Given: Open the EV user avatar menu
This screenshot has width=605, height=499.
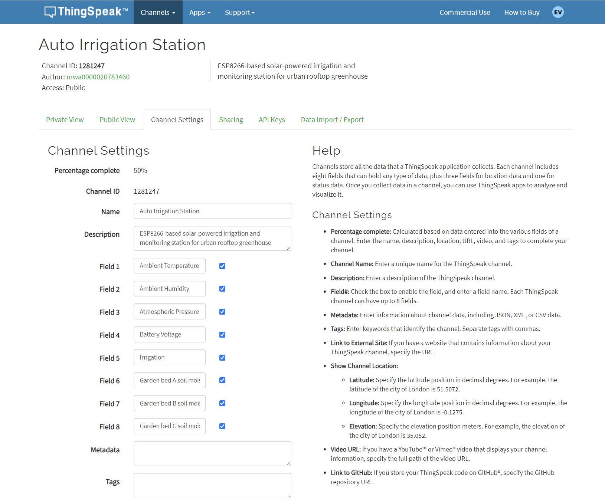Looking at the screenshot, I should pyautogui.click(x=557, y=12).
